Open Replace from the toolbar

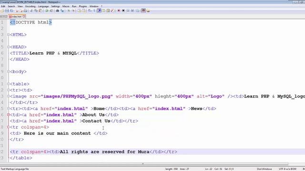62,10
